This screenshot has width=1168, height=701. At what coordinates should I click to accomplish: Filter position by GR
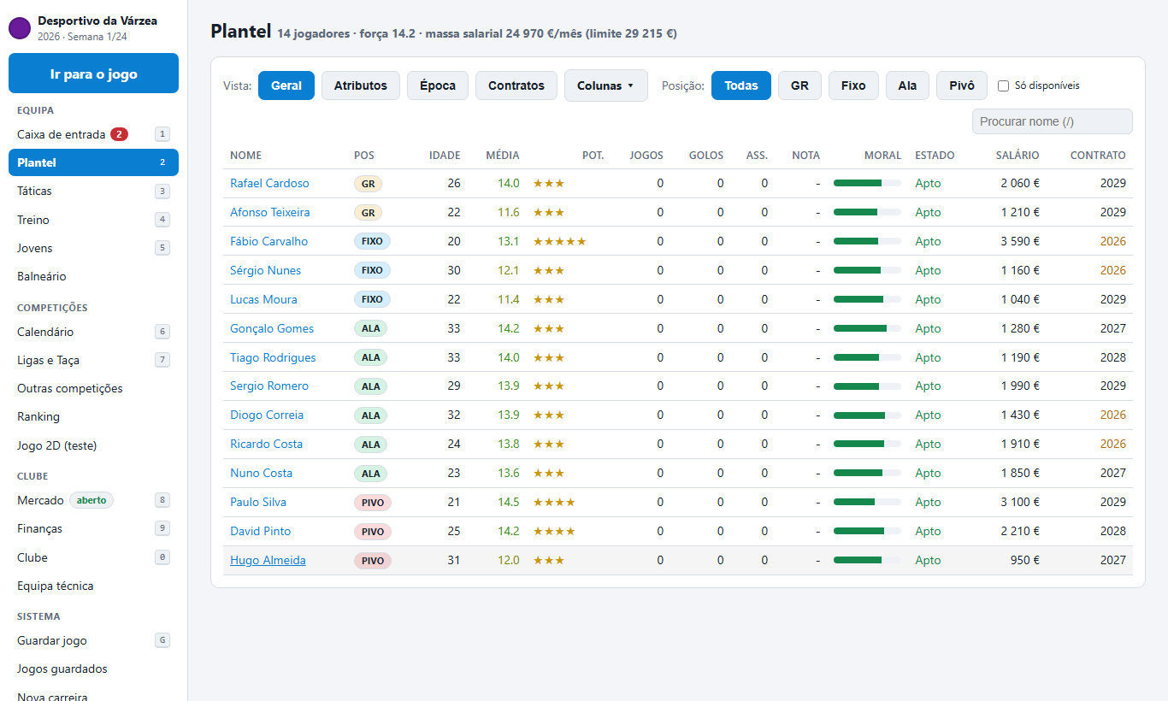[799, 85]
